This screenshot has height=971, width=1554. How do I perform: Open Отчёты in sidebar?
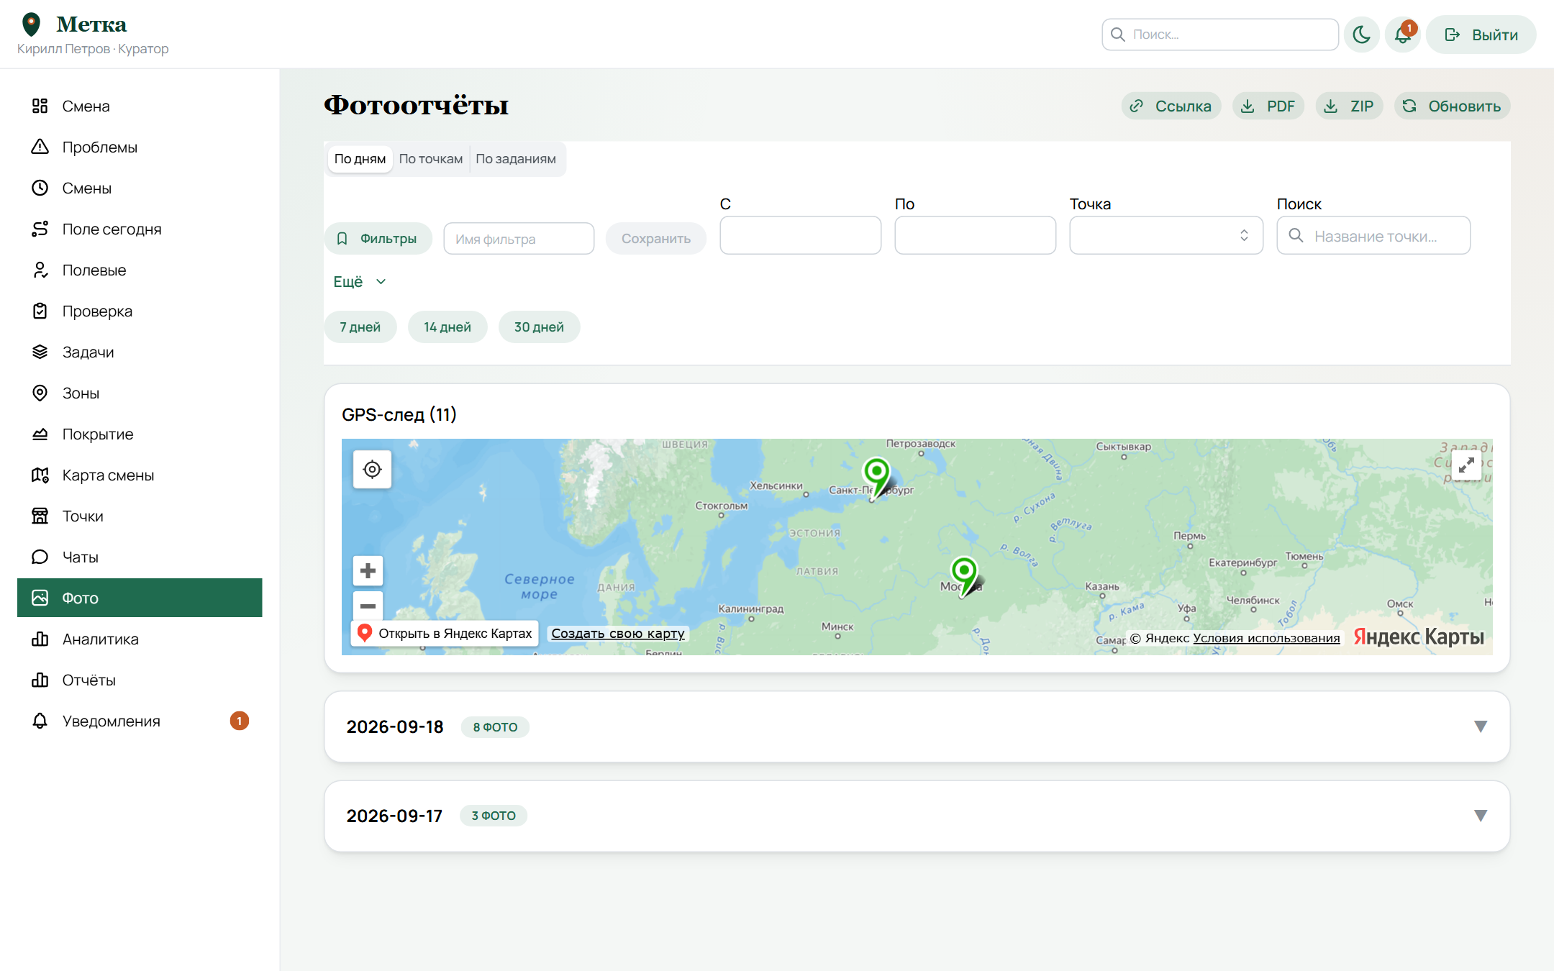point(140,680)
